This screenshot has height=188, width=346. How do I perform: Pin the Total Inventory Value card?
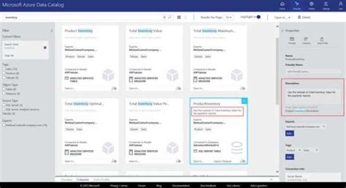[x=178, y=88]
